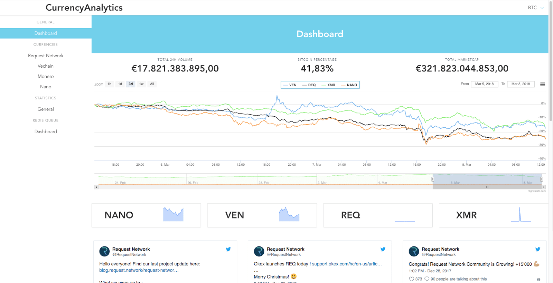Open Request Network avatar in Congrats tweet

point(414,251)
